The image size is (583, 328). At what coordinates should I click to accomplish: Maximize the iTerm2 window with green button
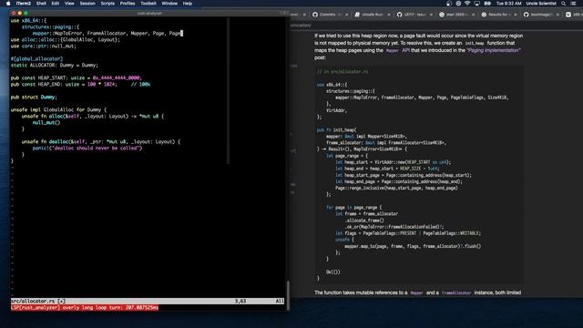(x=26, y=13)
